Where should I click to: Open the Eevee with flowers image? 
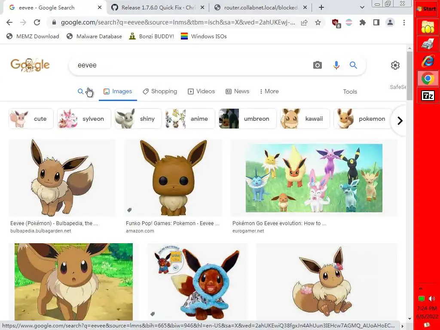327,282
